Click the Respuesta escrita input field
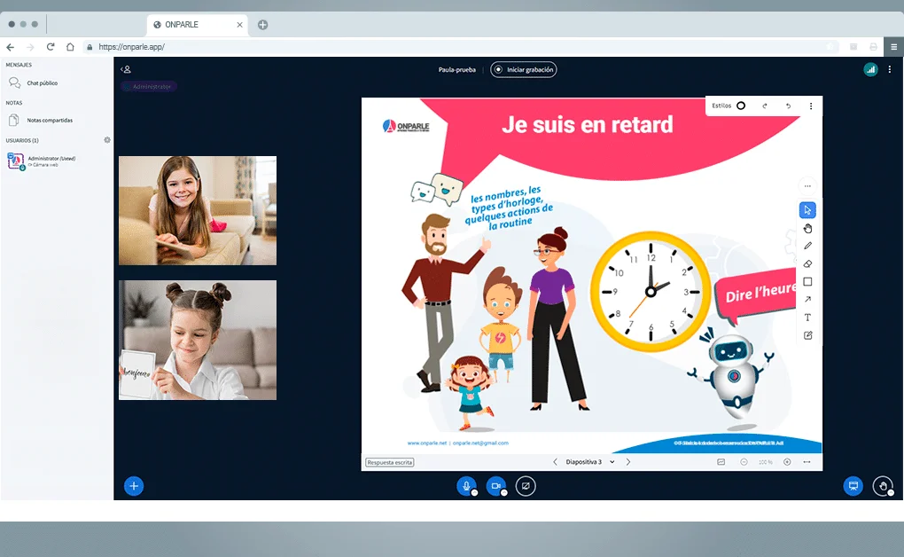 point(388,462)
